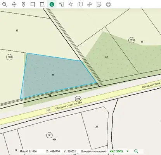Toggle the green info identify tool
This screenshot has height=155, width=161.
pyautogui.click(x=52, y=4)
